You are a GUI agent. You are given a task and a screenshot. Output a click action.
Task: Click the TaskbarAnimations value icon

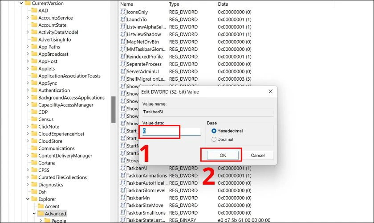click(123, 175)
